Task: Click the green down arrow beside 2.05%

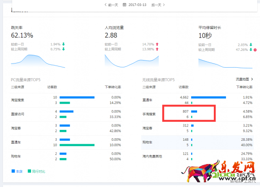Action: 251,44
